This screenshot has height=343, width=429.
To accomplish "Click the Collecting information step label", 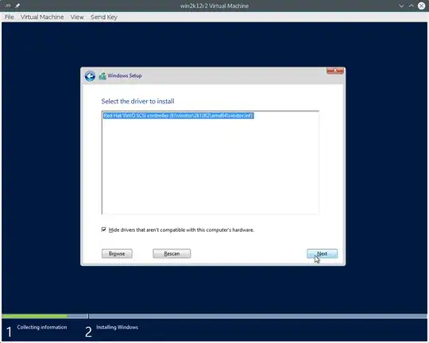I will point(42,327).
